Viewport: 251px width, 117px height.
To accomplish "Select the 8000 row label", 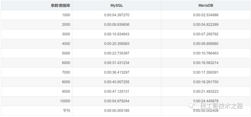I will (x=66, y=82).
